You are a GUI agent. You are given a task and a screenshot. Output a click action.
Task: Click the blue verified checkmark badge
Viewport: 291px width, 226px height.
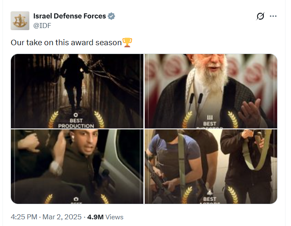112,16
